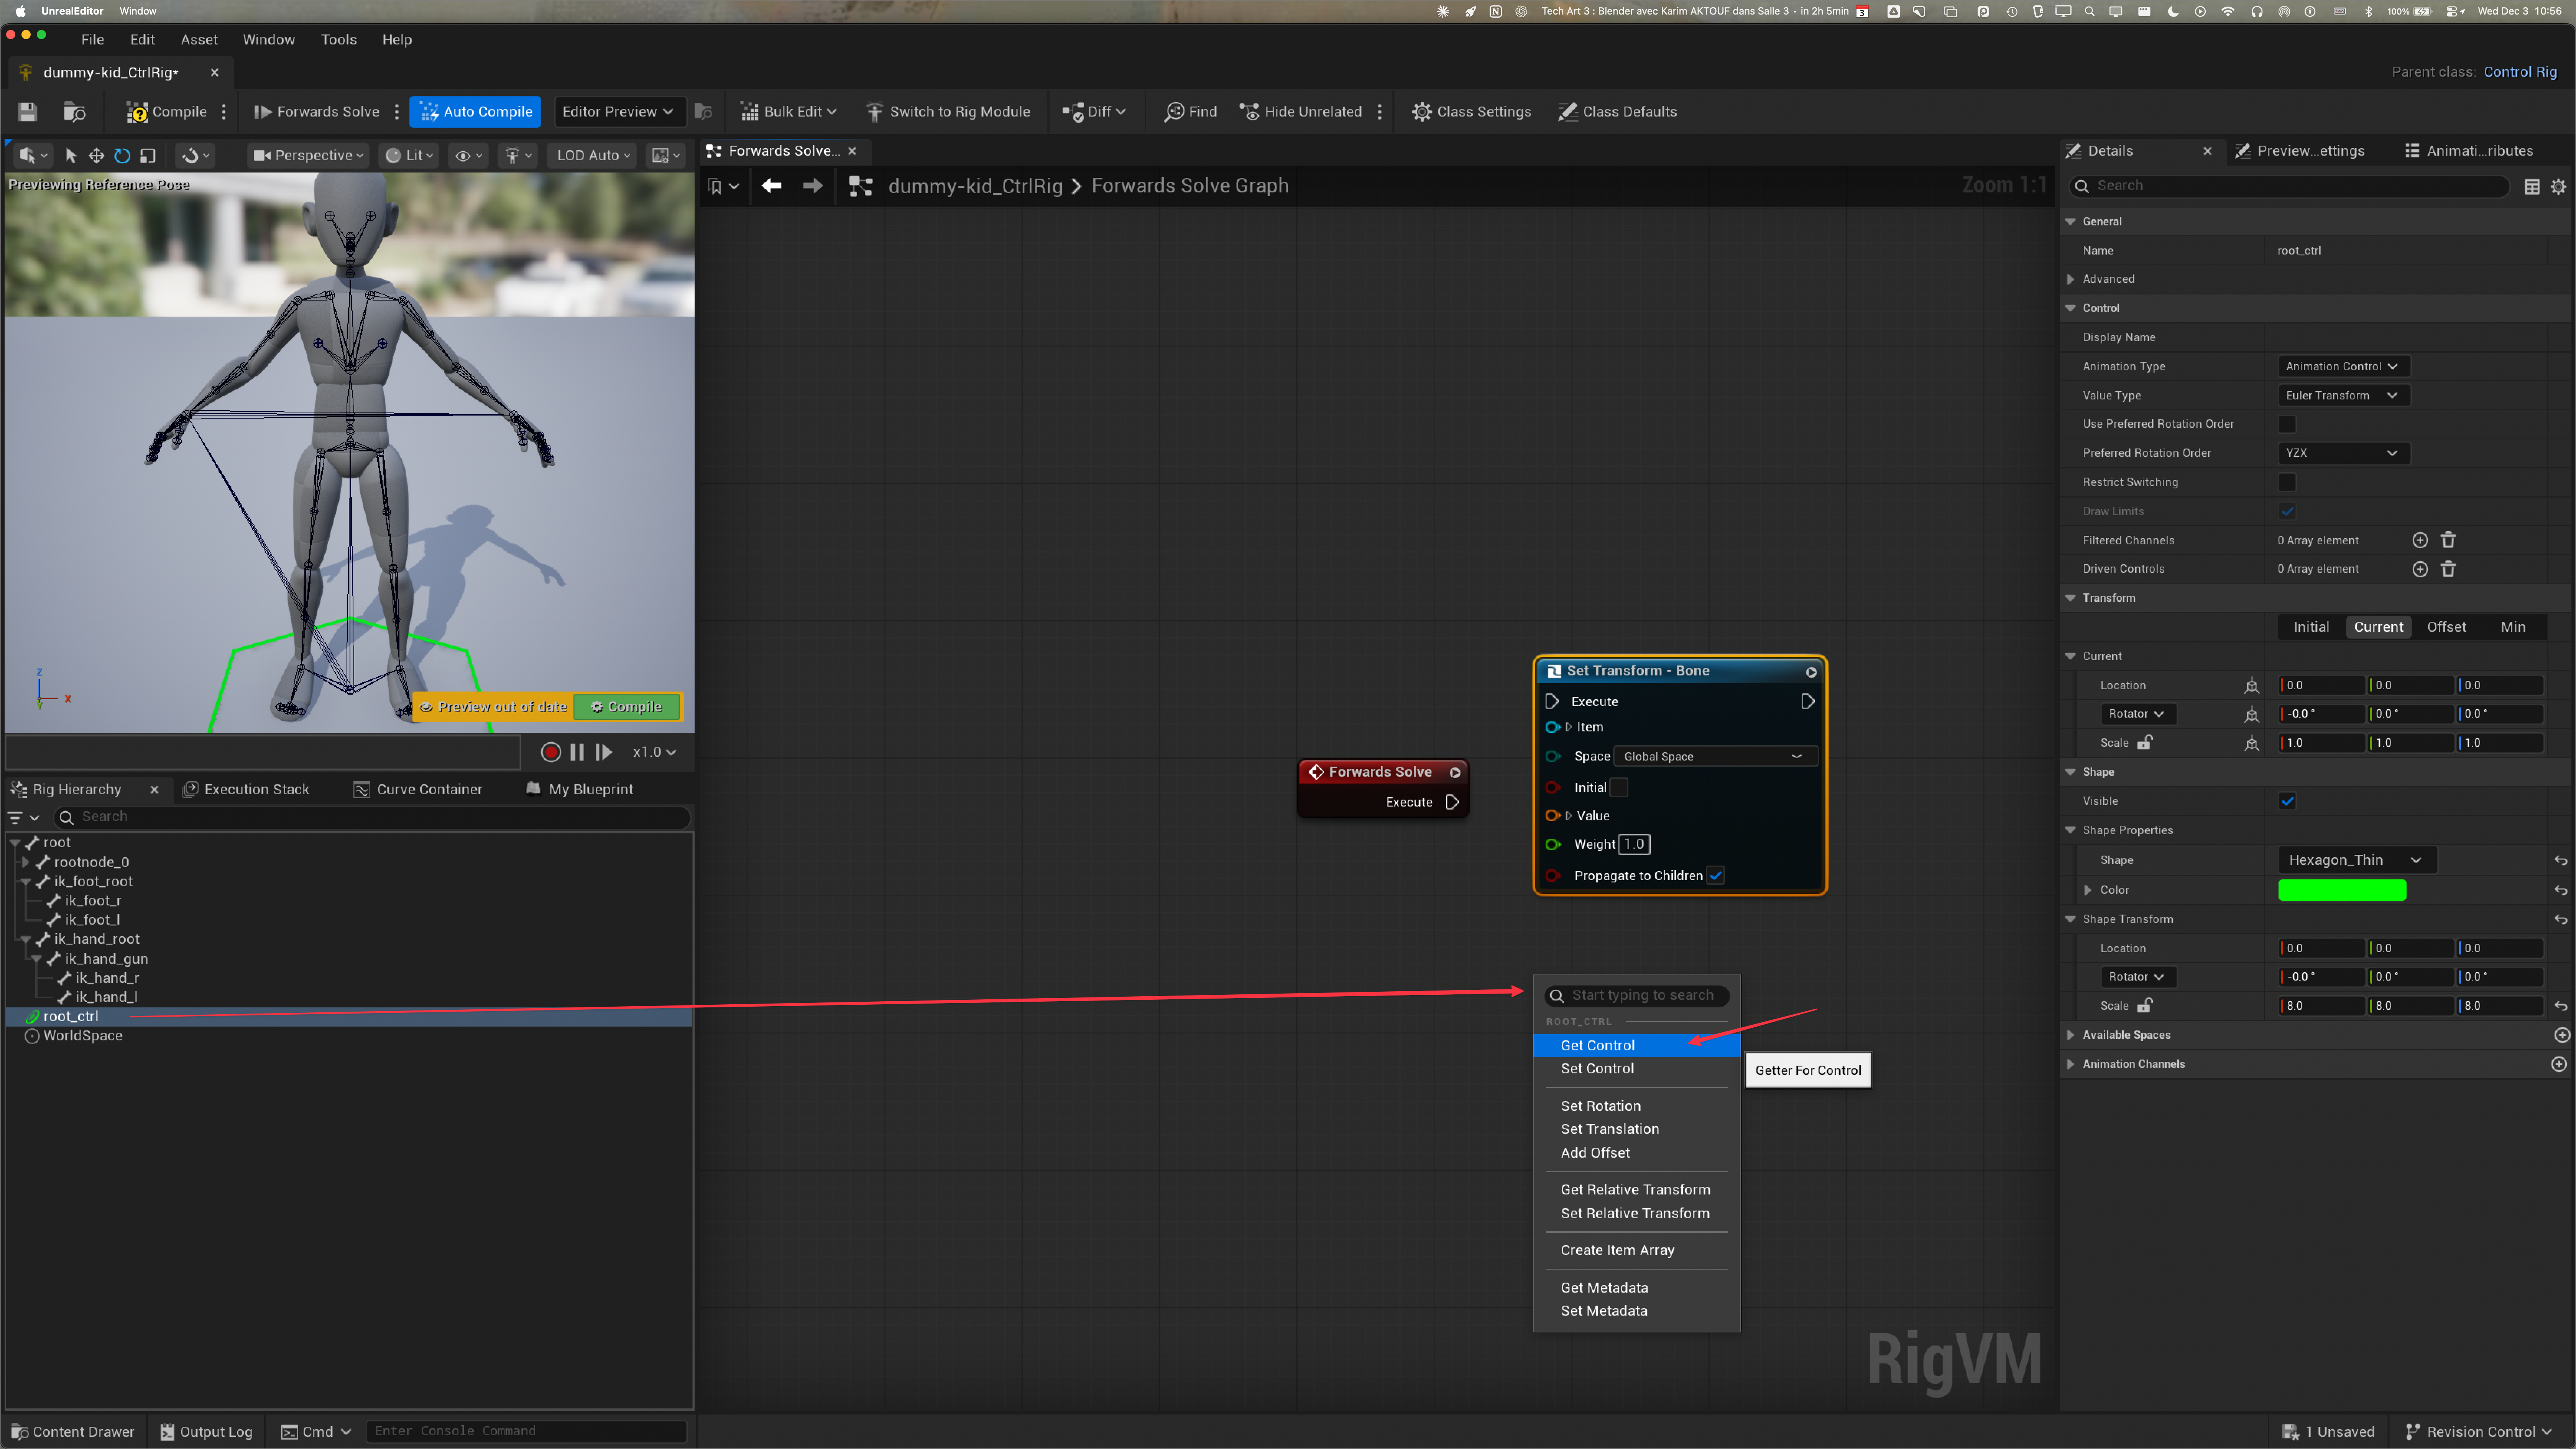2576x1449 pixels.
Task: Open the Lit view mode dropdown
Action: click(409, 156)
